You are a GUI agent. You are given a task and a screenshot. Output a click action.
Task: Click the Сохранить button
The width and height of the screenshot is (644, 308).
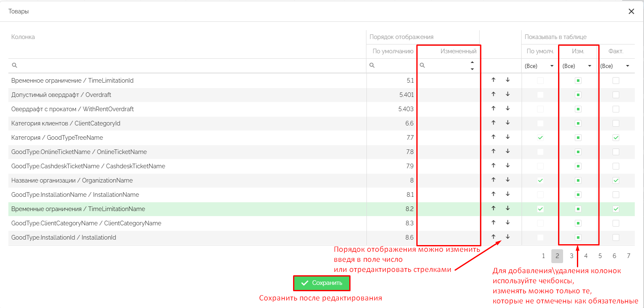coord(322,283)
